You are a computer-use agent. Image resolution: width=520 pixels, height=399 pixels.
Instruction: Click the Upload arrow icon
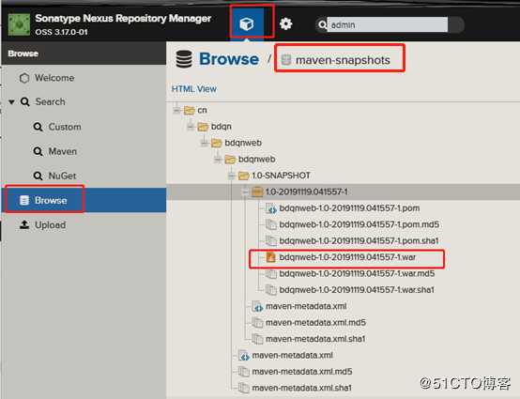24,224
